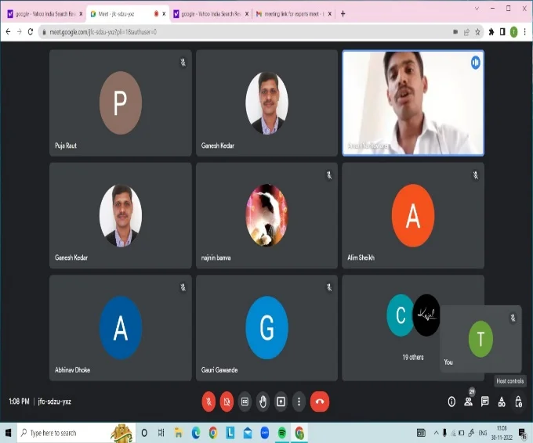Open a new browser tab
Viewport: 533px width, 443px height.
pyautogui.click(x=343, y=13)
